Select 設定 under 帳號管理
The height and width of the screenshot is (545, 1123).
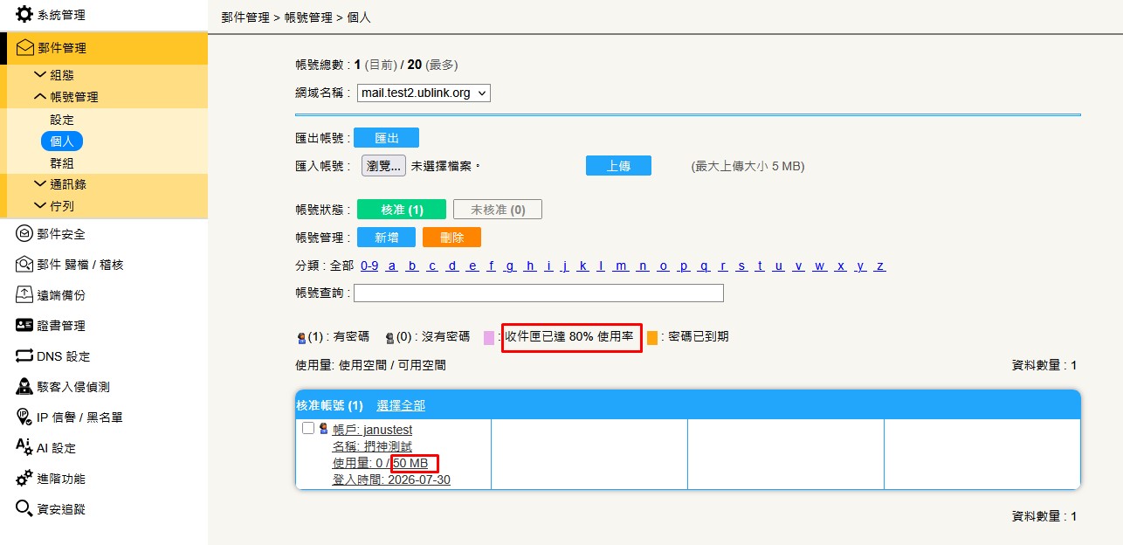coord(62,120)
